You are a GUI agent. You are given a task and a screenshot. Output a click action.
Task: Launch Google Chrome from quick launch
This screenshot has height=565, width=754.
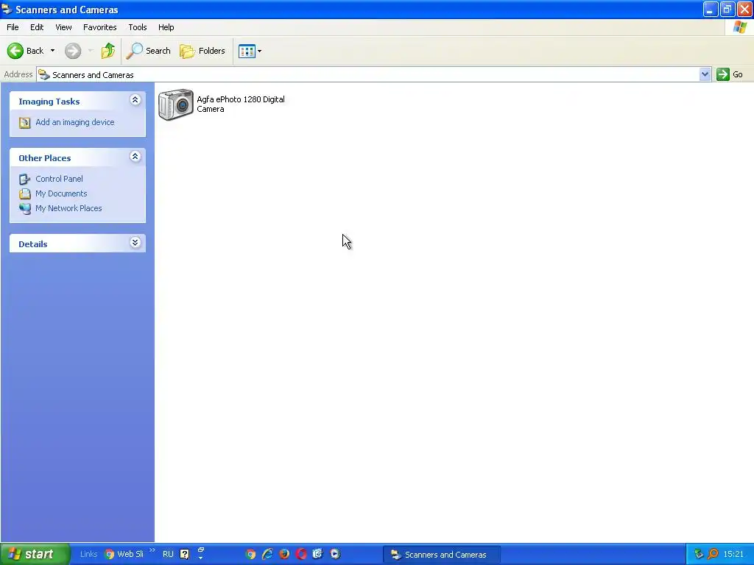coord(250,555)
